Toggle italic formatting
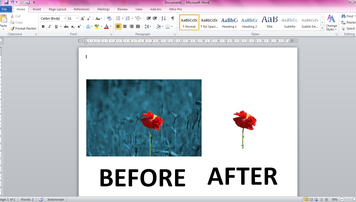The height and width of the screenshot is (202, 356). (49, 27)
